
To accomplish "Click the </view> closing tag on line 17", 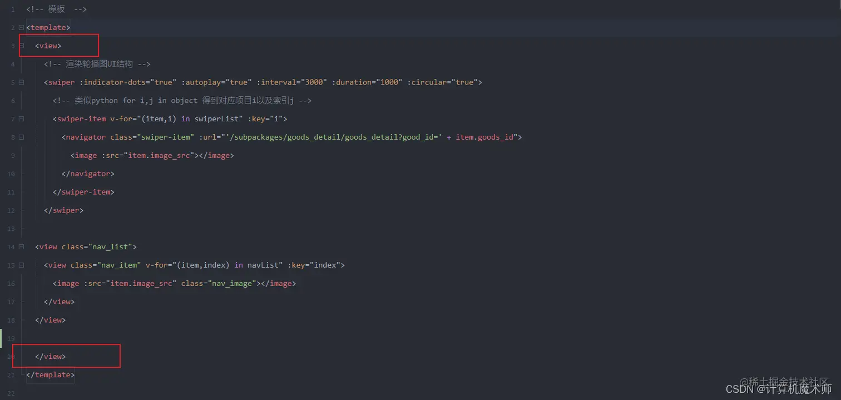I will [x=60, y=302].
